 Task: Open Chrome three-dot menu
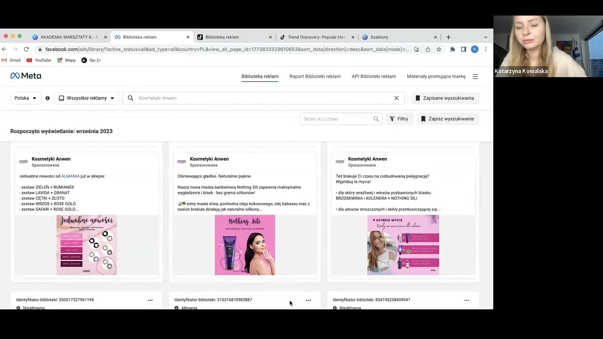click(x=486, y=49)
